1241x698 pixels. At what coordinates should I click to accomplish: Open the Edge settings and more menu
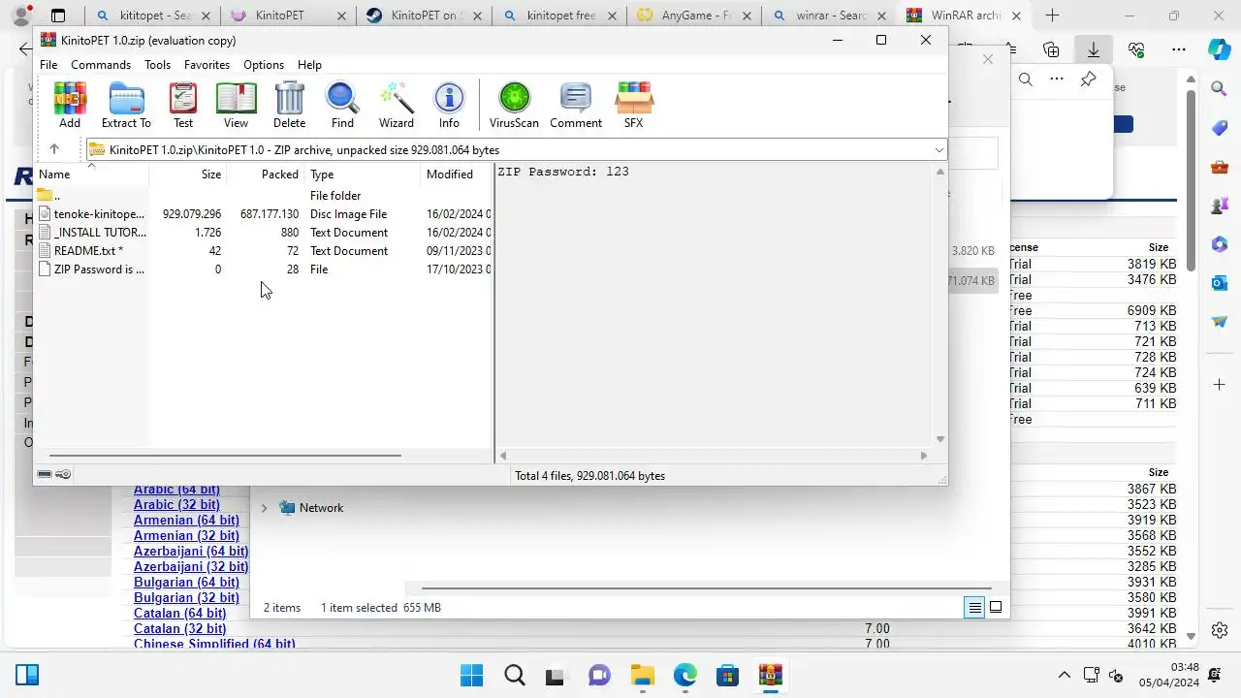[x=1178, y=49]
